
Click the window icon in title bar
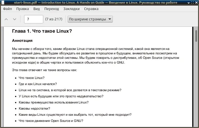coord(3,3)
